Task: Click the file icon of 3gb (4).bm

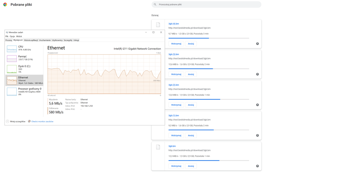Action: [158, 25]
